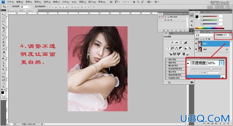Toggle dialog for the 默认动作 set
Viewport: 233px width, 126px height.
[x=162, y=17]
